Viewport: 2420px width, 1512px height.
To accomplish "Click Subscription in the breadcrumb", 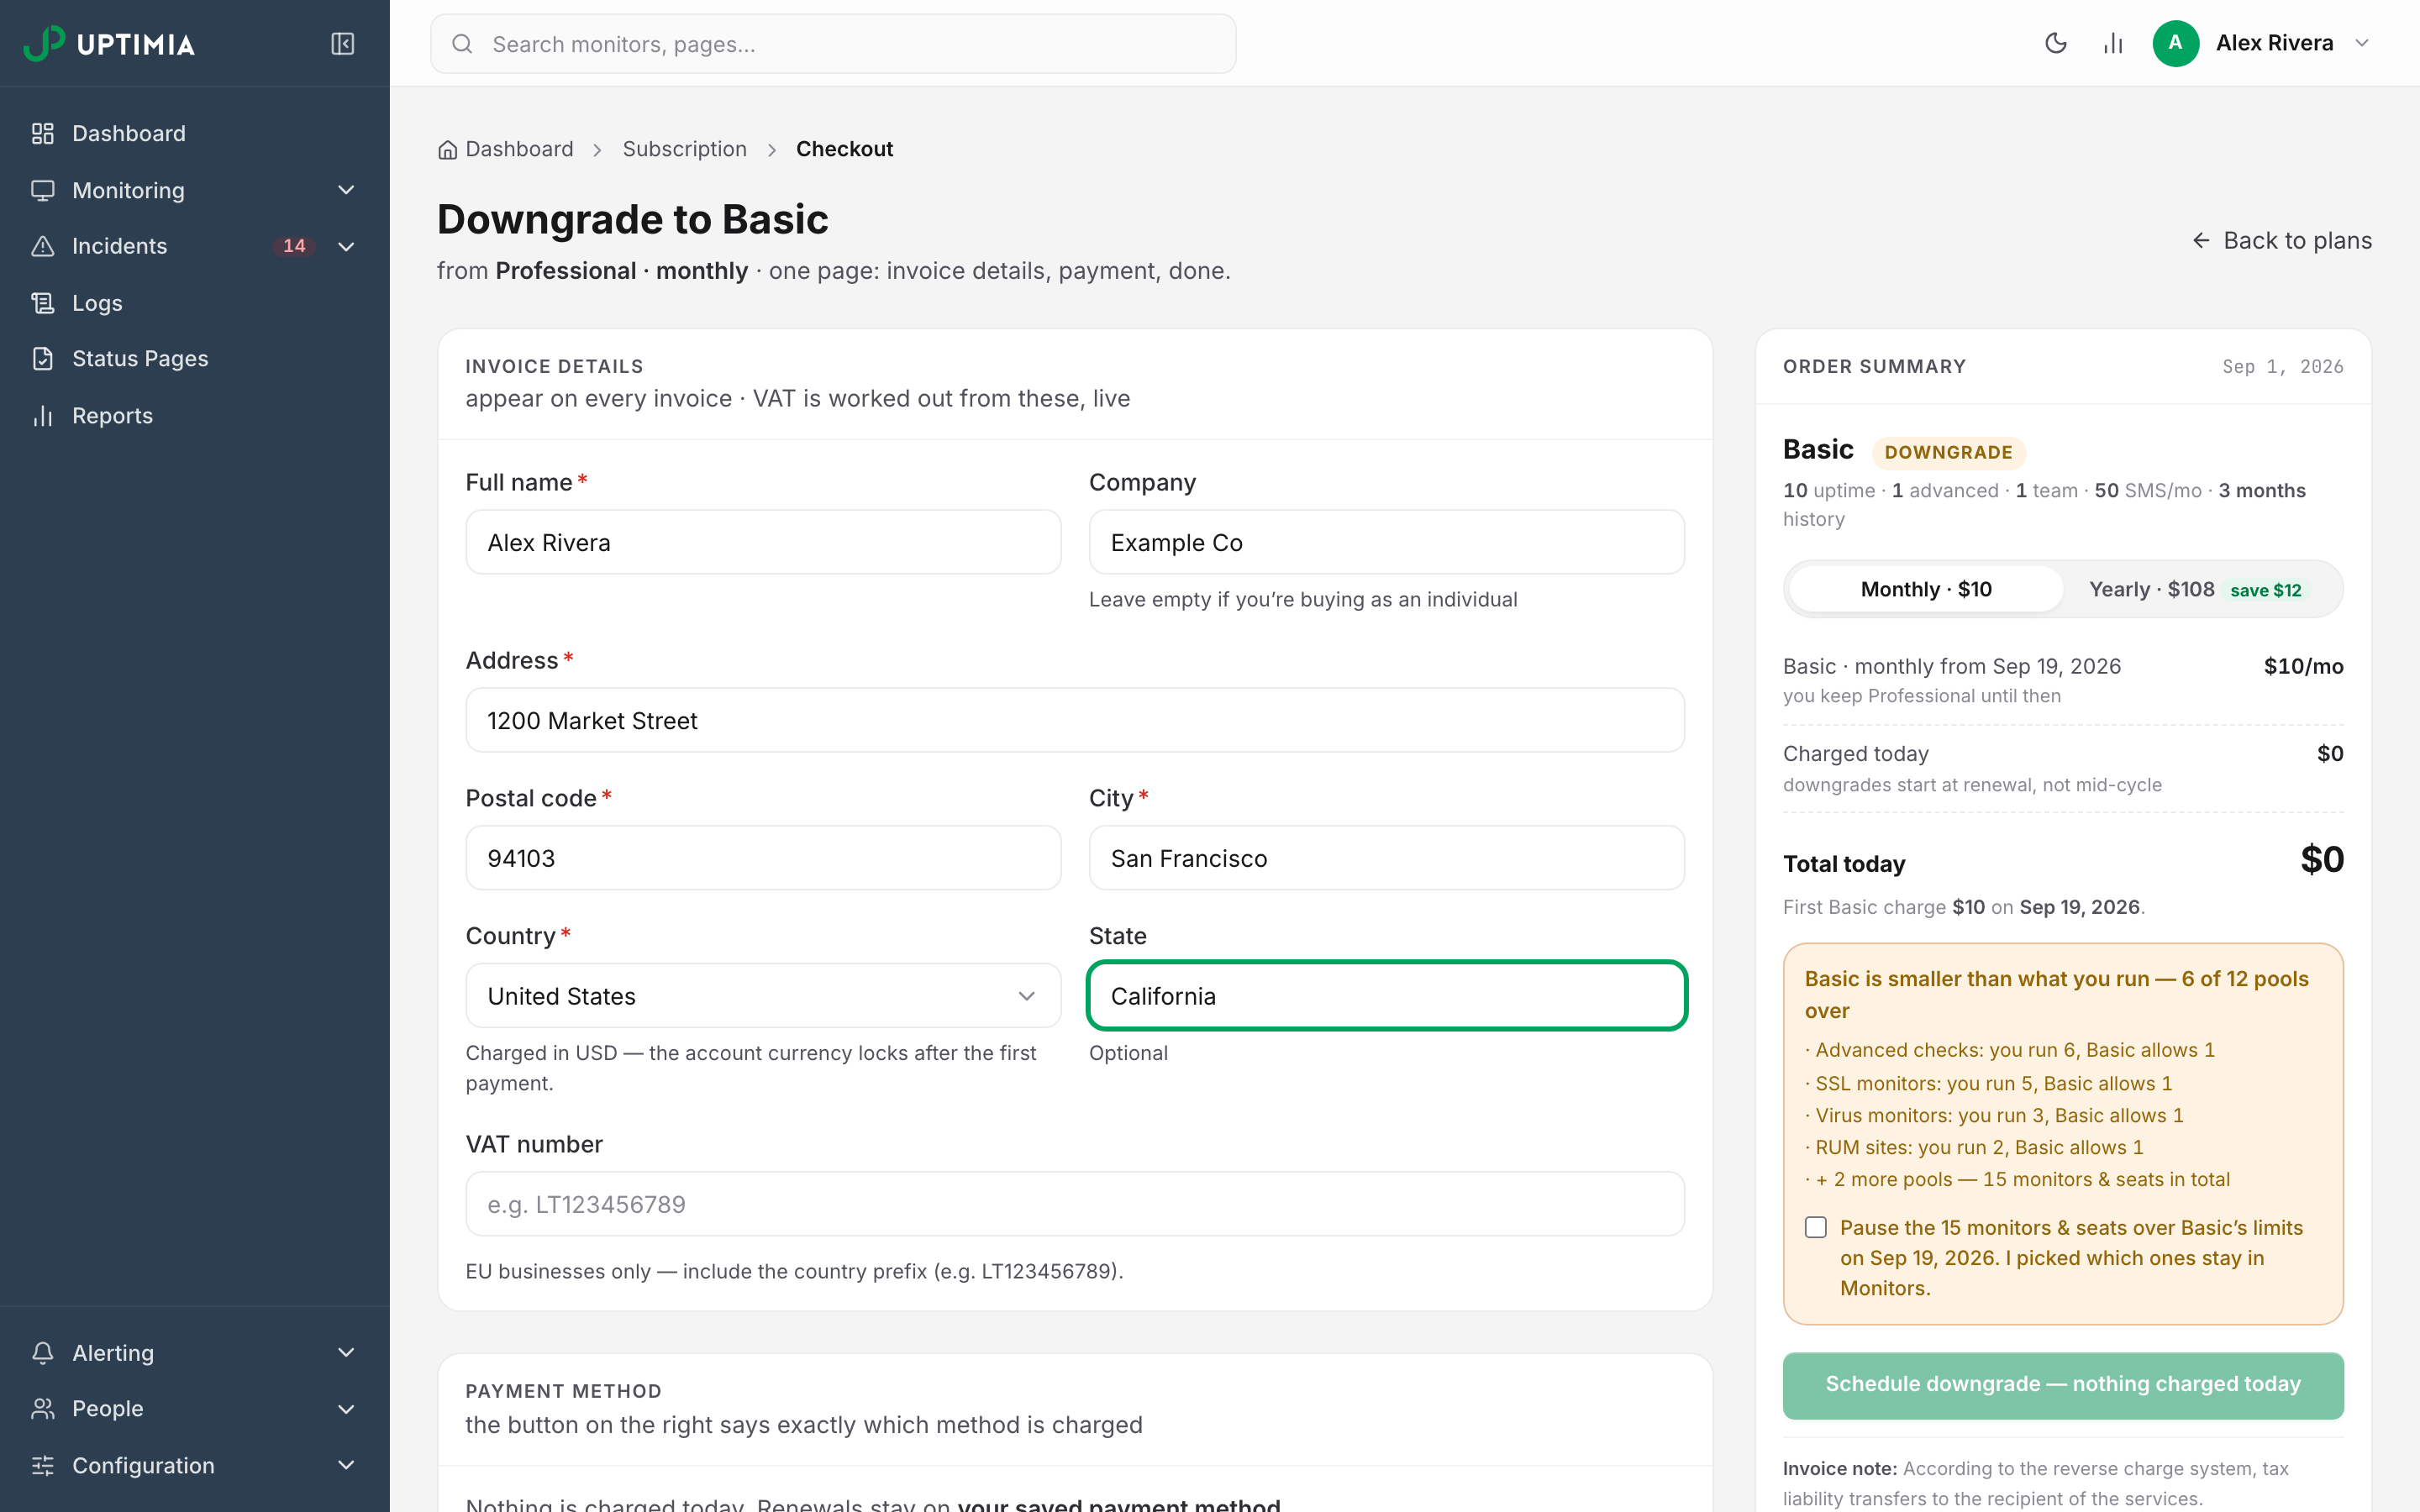I will (x=684, y=149).
